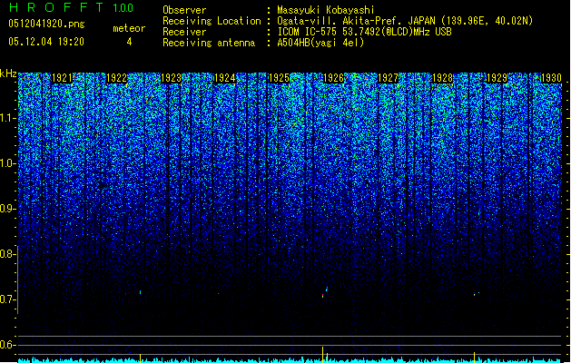Screen dimensions: 571x363
Task: Click time marker 1930
Action: tap(551, 78)
